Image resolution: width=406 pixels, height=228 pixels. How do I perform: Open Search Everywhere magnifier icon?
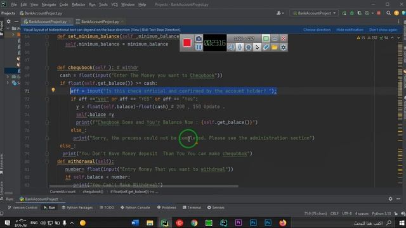tap(388, 13)
